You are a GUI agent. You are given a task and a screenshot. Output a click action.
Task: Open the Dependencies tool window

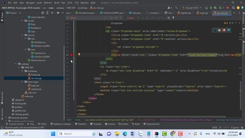pyautogui.click(x=152, y=124)
